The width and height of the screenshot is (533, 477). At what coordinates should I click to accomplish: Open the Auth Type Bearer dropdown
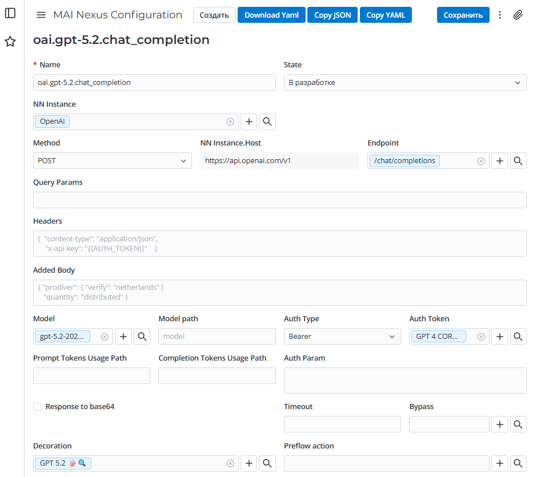point(342,337)
